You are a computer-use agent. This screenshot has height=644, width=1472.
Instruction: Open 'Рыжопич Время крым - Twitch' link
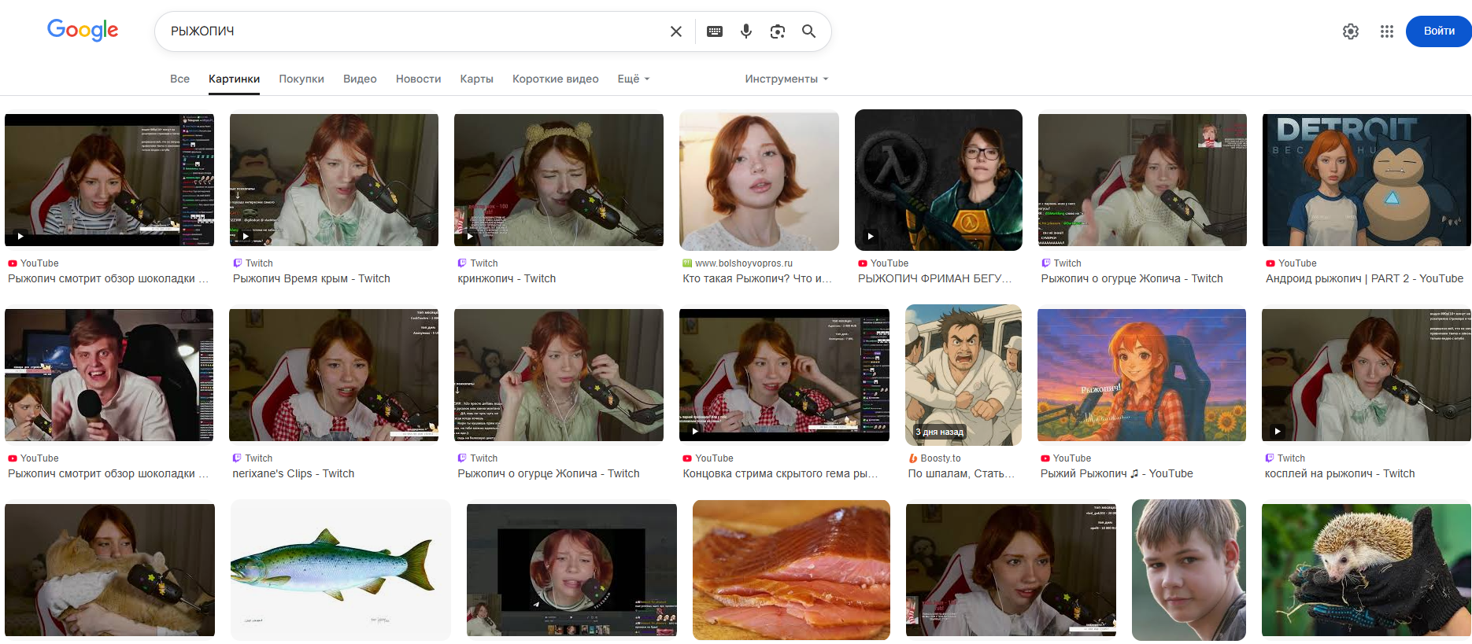tap(312, 278)
